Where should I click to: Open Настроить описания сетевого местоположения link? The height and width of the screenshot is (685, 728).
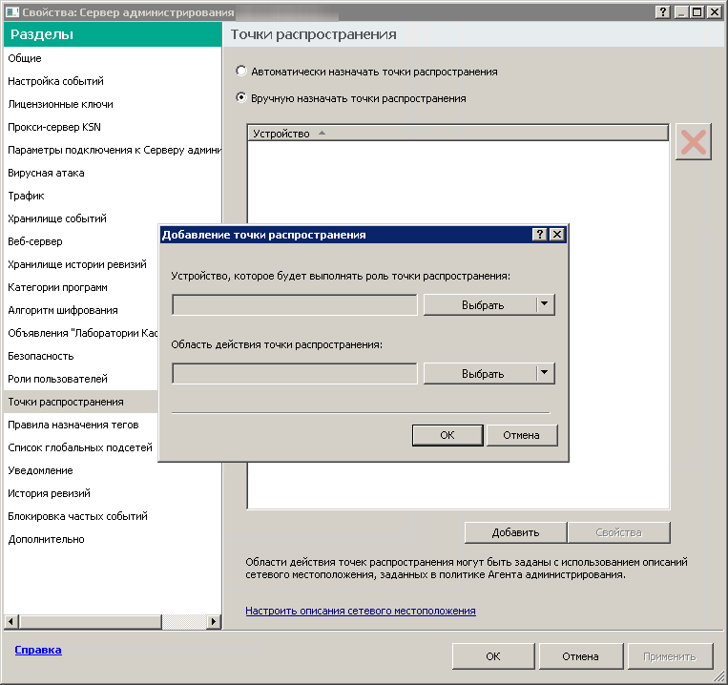click(x=361, y=611)
